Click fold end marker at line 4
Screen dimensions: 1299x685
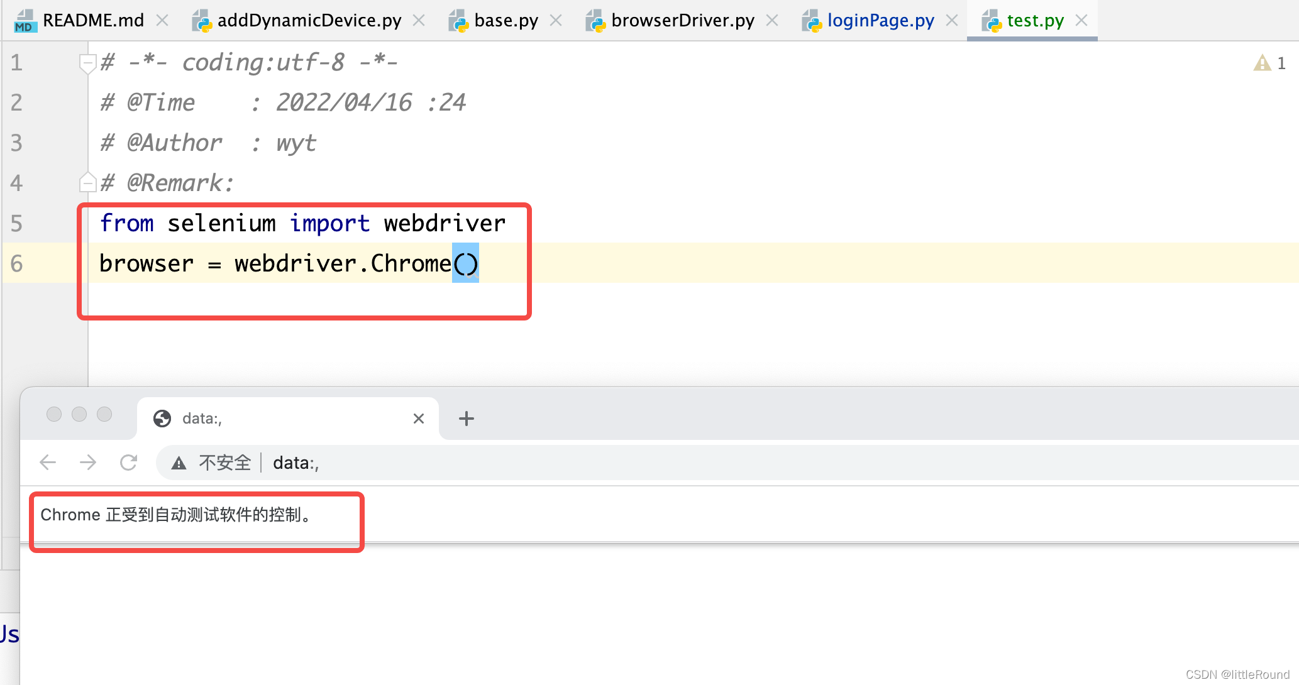pyautogui.click(x=87, y=183)
